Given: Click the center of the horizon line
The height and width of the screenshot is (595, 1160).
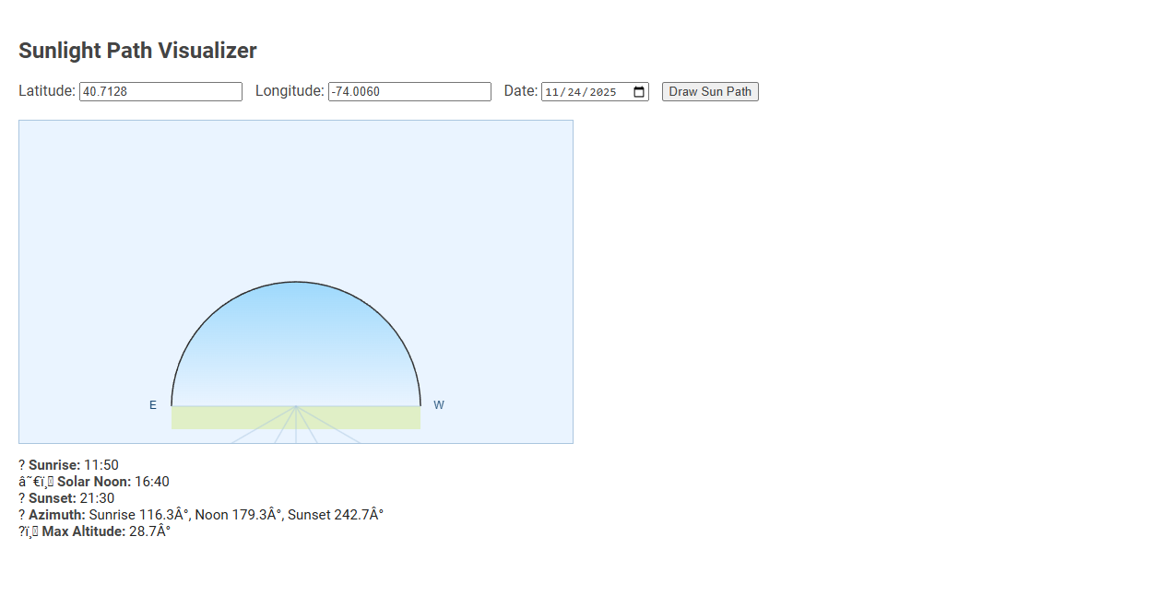Looking at the screenshot, I should click(295, 405).
